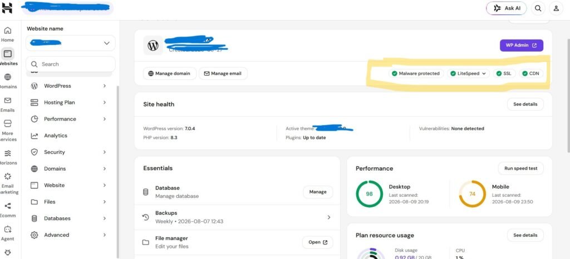Image resolution: width=570 pixels, height=259 pixels.
Task: Expand the Databases menu chevron
Action: [x=105, y=218]
